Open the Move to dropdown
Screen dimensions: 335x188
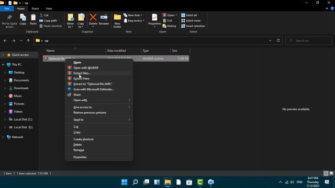click(x=70, y=21)
